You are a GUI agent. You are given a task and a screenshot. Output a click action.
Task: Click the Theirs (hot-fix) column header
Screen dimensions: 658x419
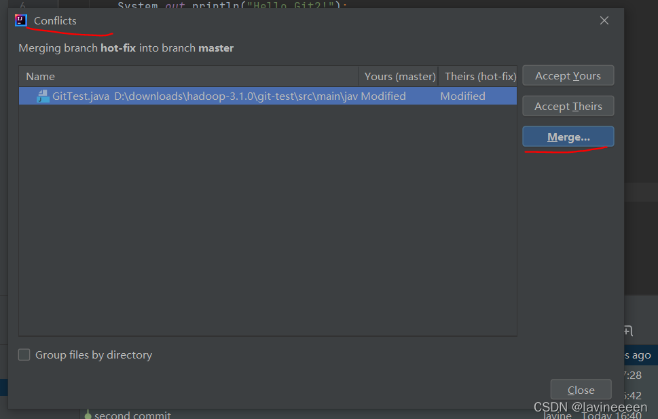[478, 77]
